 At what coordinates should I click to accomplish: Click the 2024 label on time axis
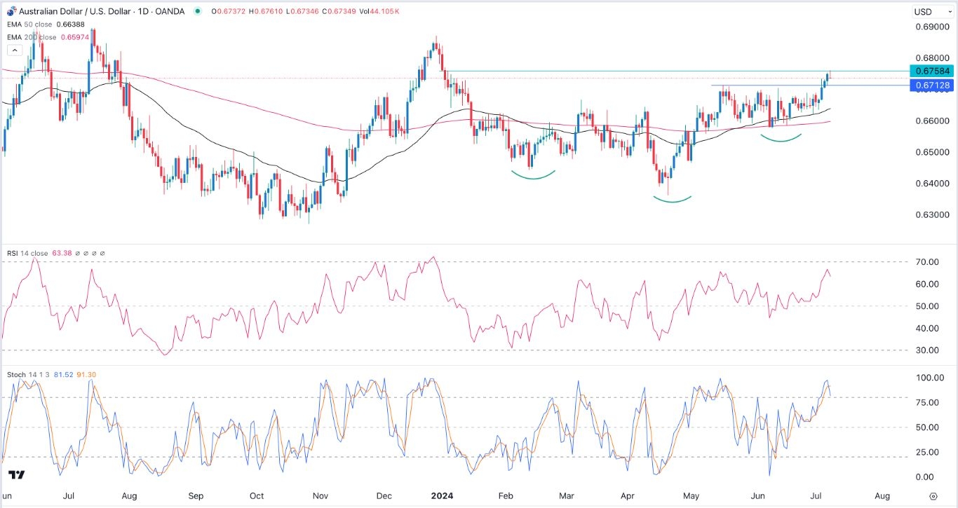[443, 496]
